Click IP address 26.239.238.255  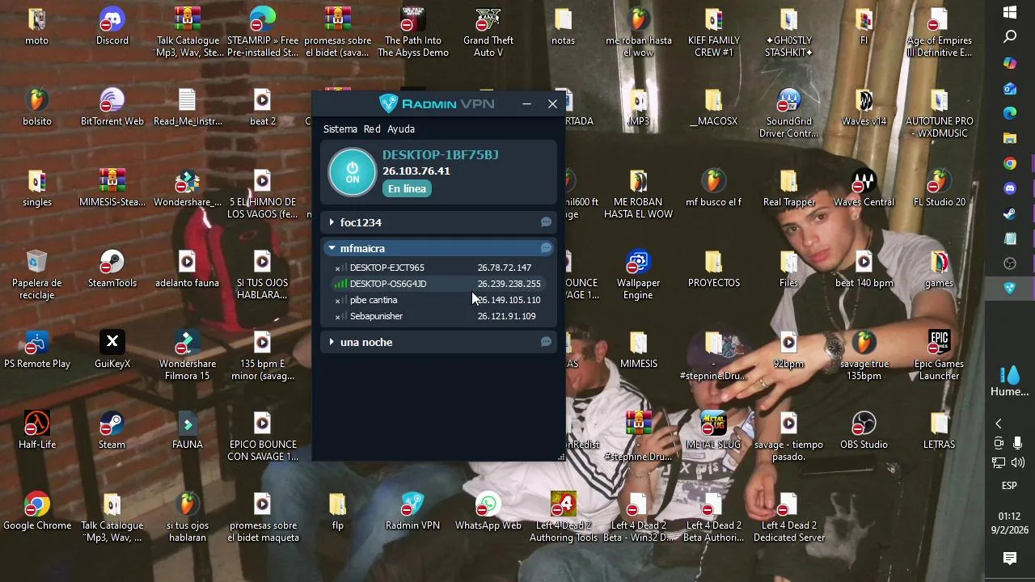click(509, 284)
